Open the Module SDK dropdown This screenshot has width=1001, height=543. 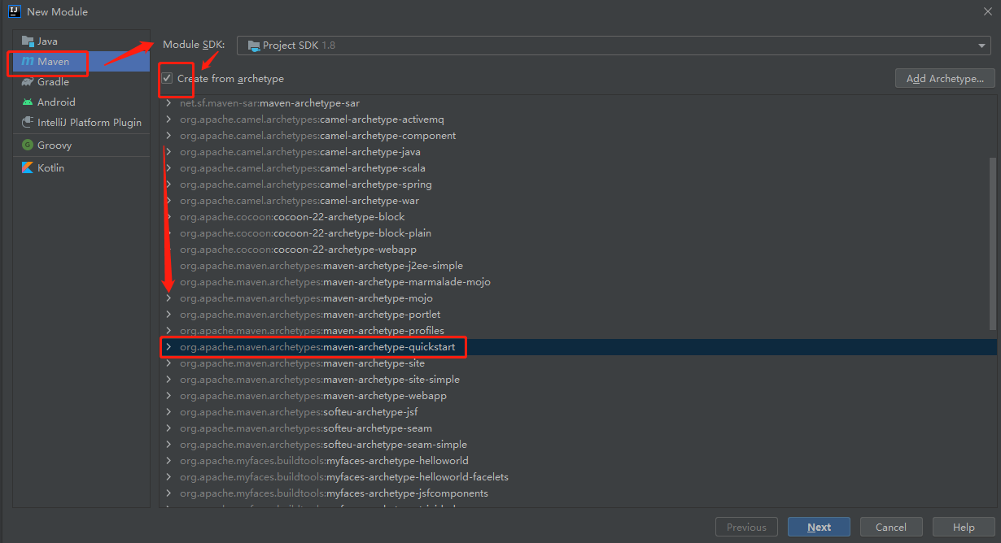coord(614,46)
